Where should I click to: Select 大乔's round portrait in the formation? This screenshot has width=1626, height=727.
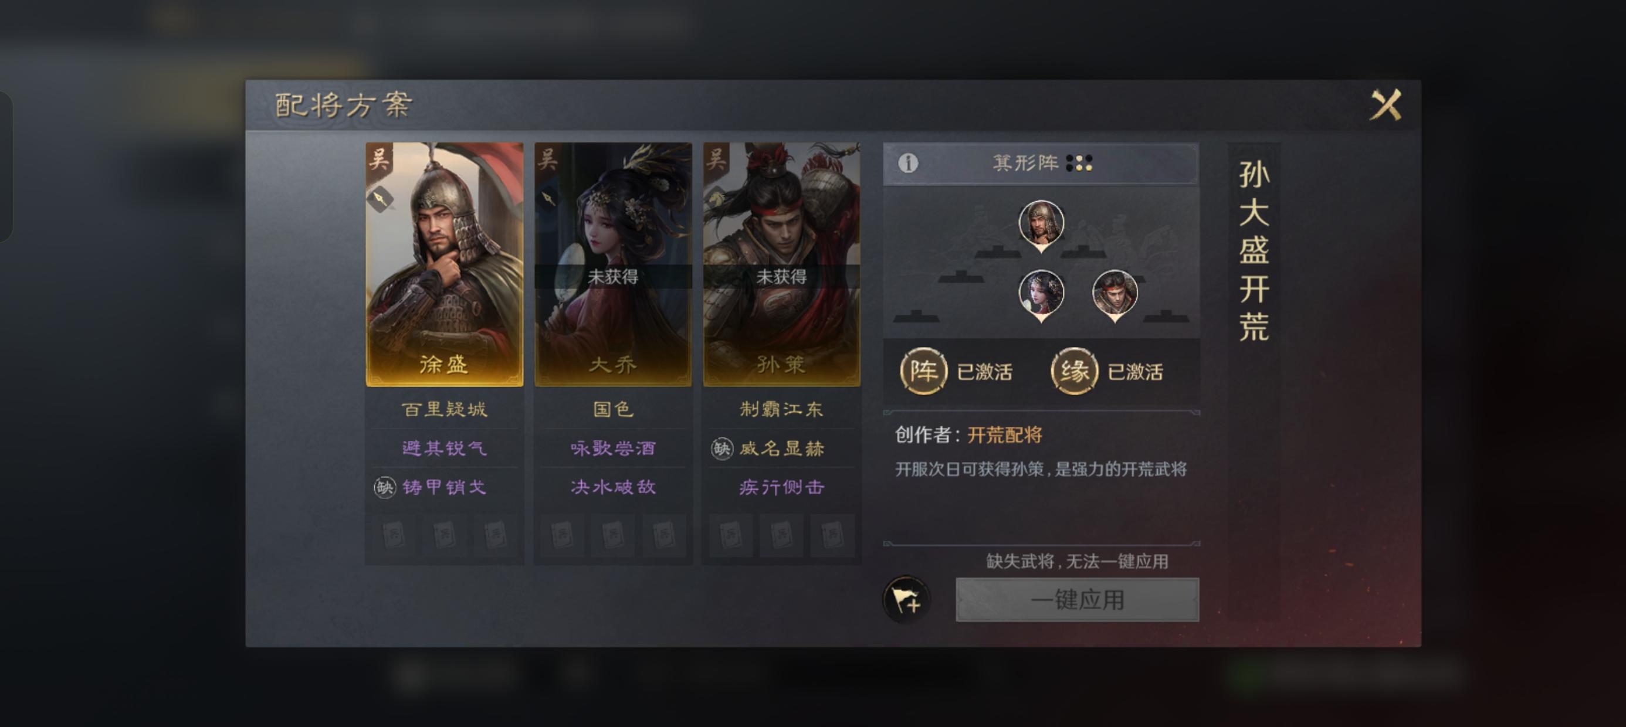pos(1041,295)
